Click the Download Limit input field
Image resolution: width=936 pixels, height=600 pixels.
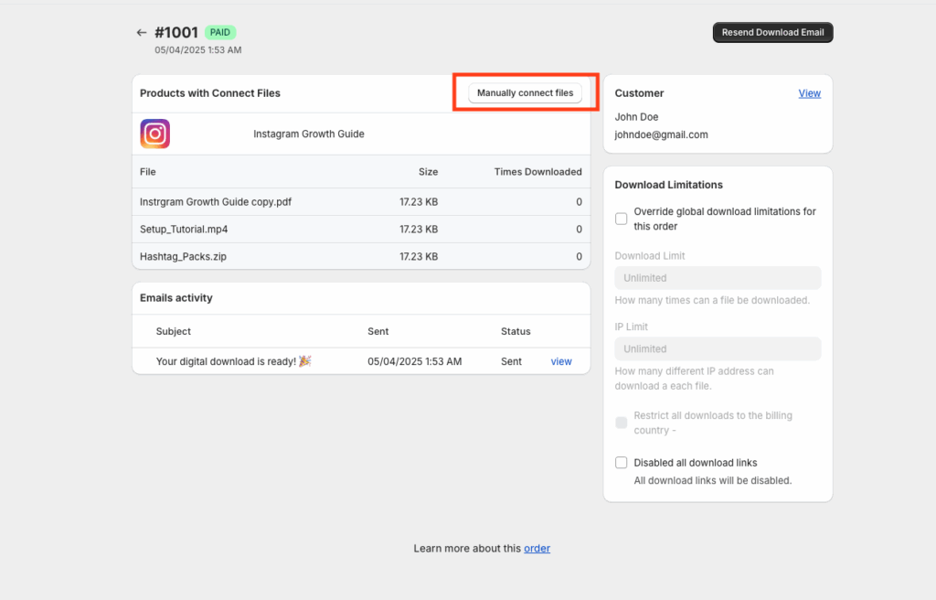pyautogui.click(x=718, y=278)
